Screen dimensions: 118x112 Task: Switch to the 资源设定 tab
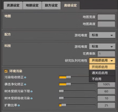click(x=13, y=5)
